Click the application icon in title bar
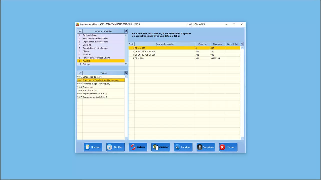 77,24
